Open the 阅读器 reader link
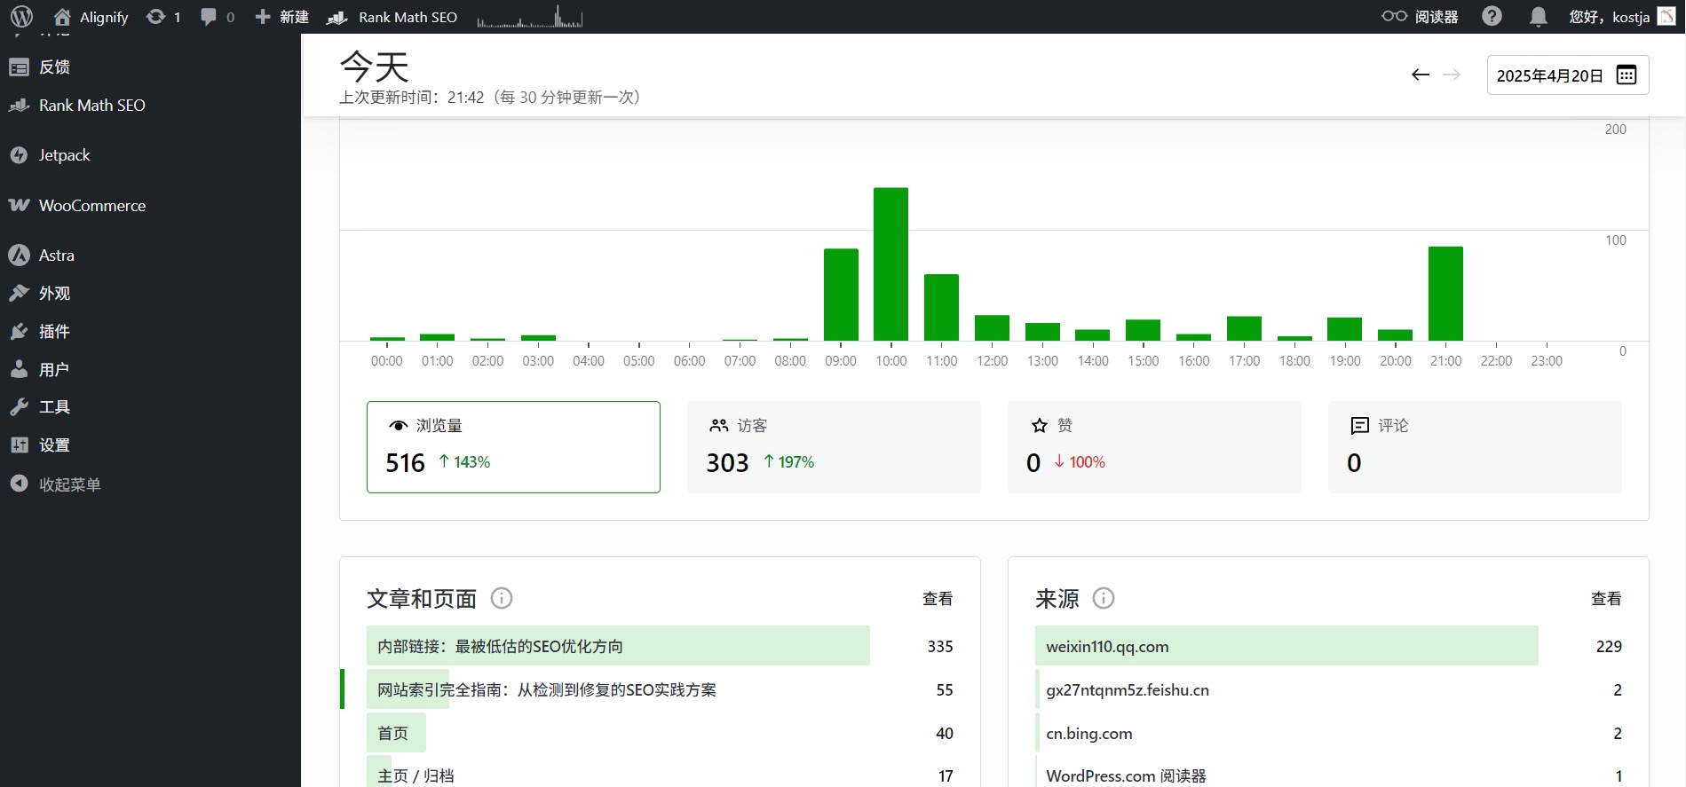1686x787 pixels. (1420, 17)
